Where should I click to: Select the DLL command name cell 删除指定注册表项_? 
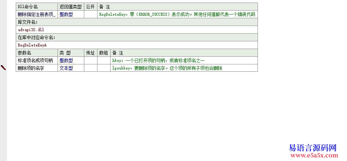(x=37, y=14)
